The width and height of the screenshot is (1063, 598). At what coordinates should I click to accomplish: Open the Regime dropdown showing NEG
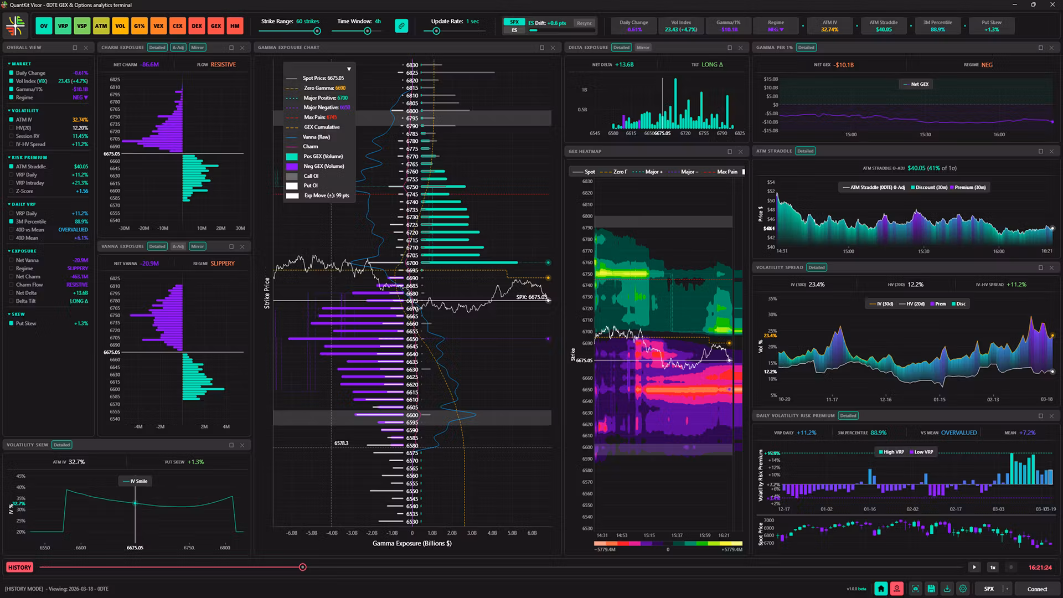[776, 29]
